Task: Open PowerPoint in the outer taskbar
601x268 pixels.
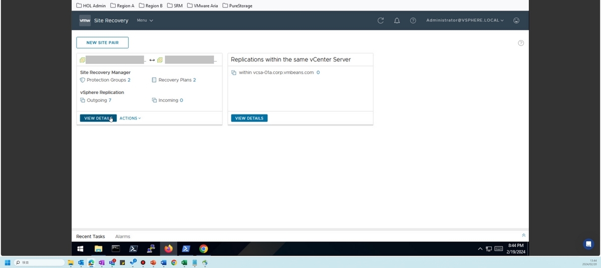Action: point(153,262)
